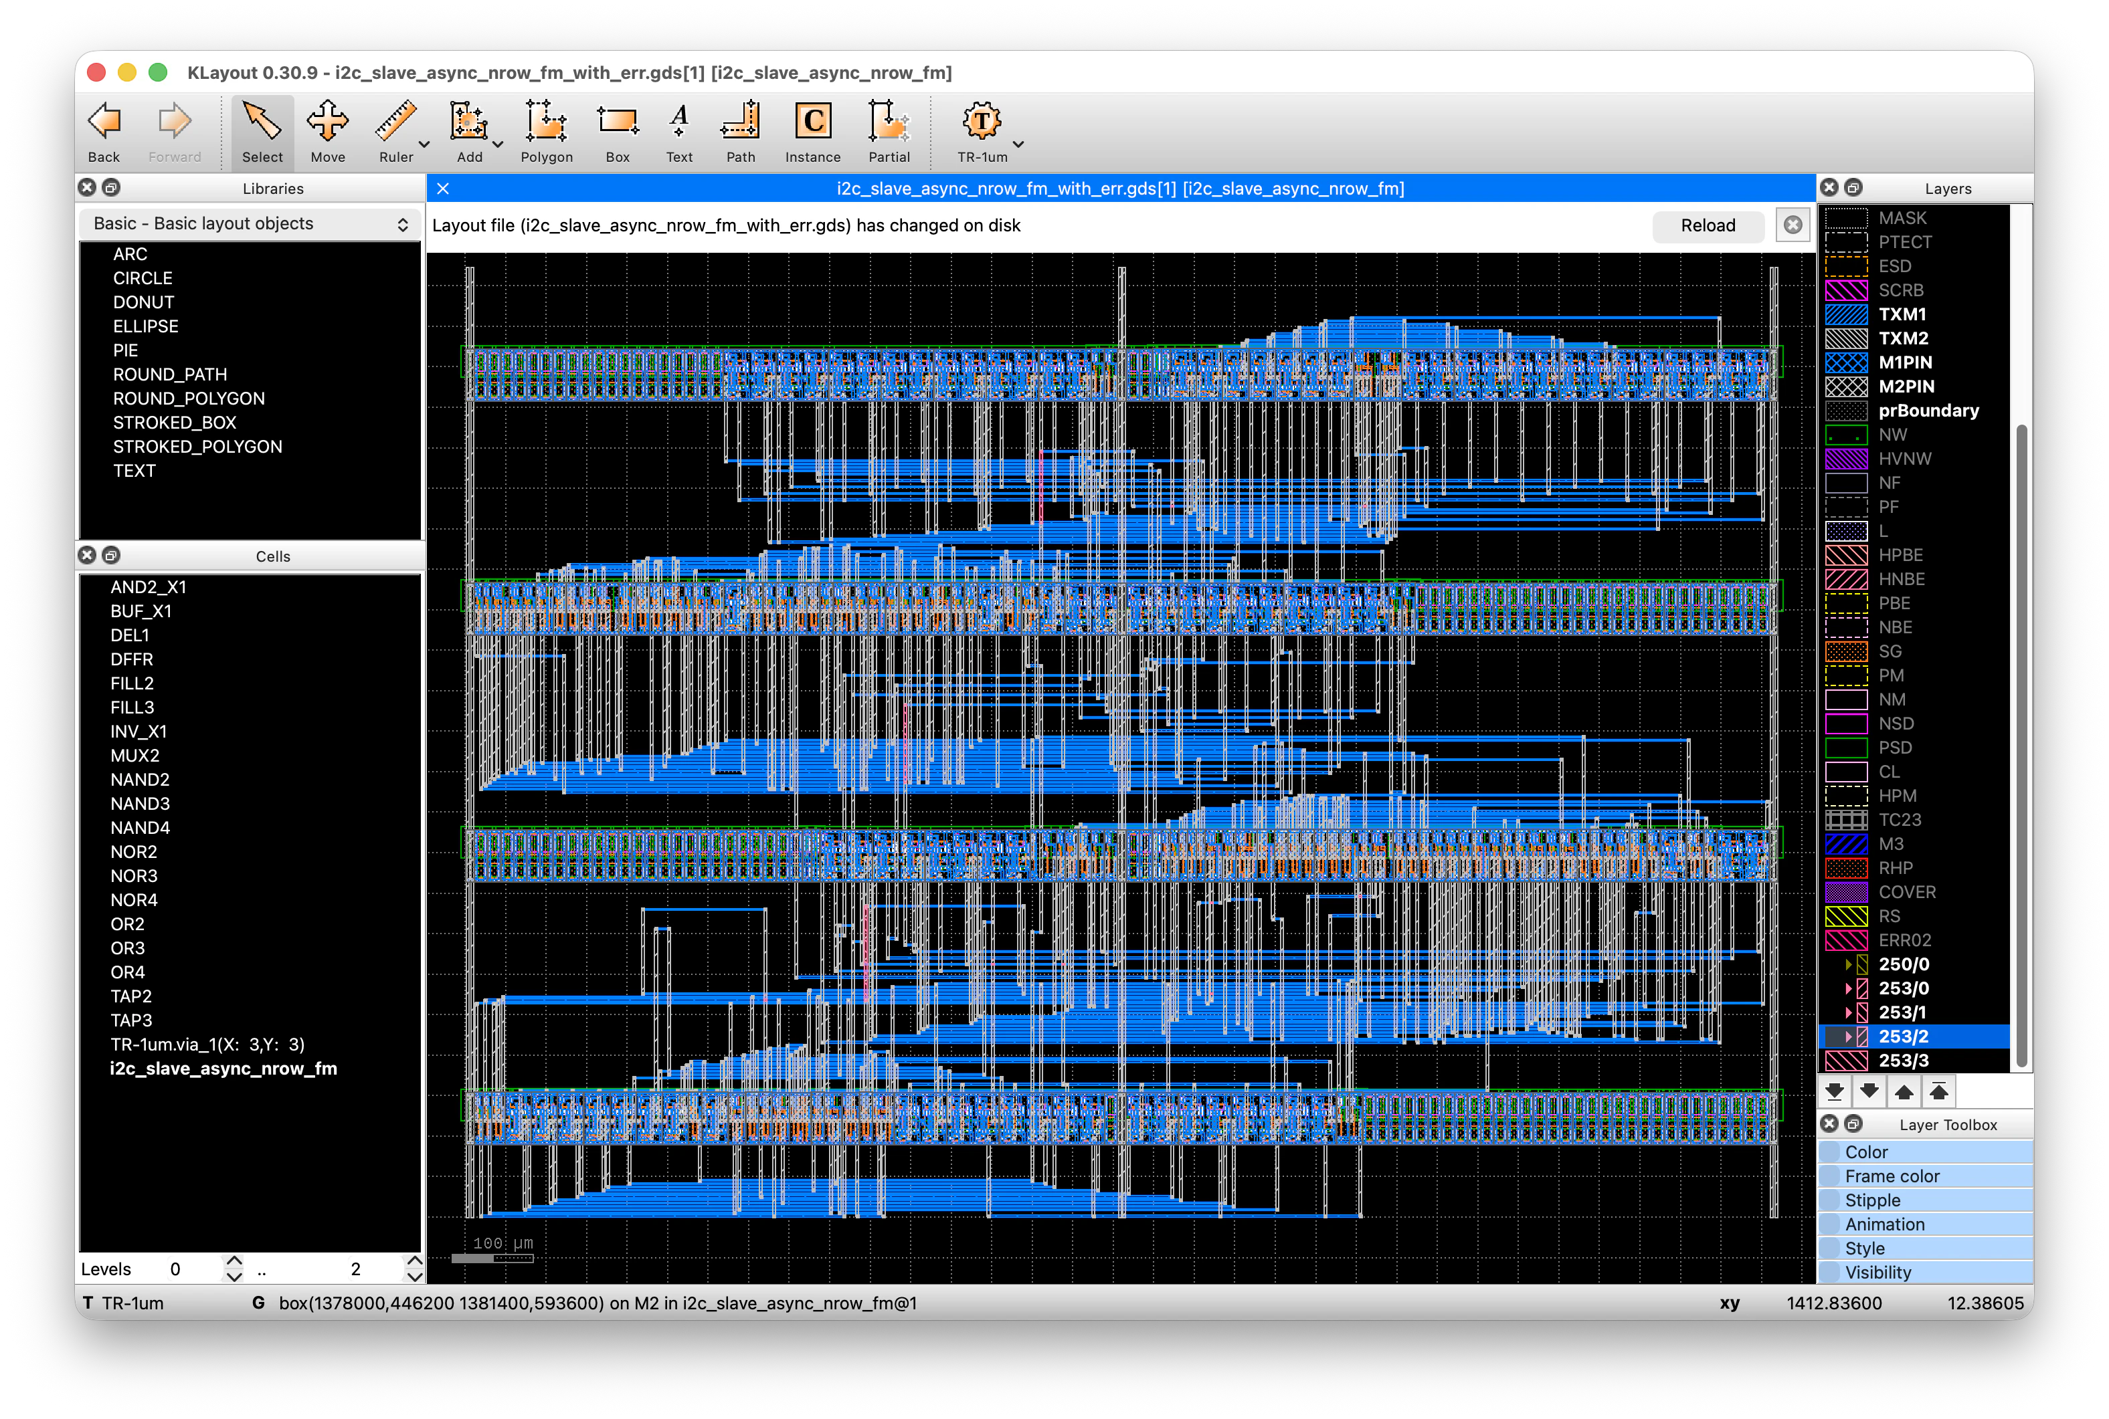
Task: Open the Add tool options dropdown
Action: [x=497, y=145]
